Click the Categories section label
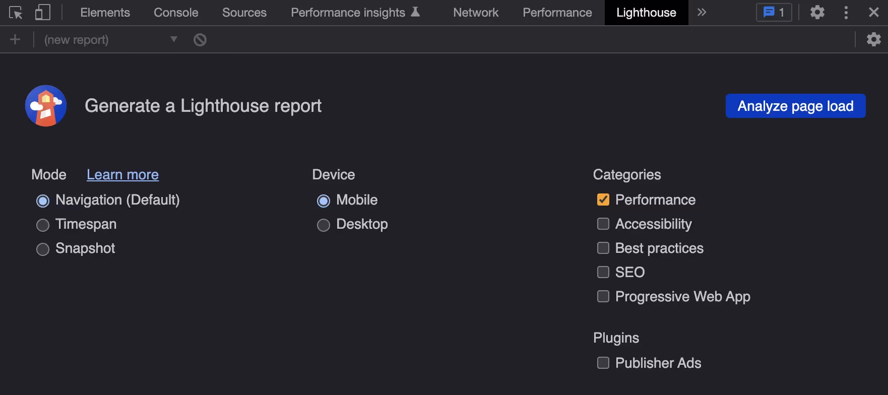 [x=627, y=175]
